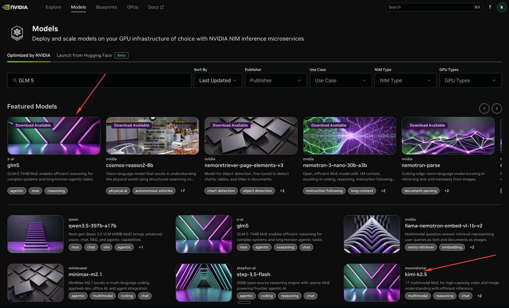Click the +1 more tags on qwen3.5-397b-a17b
This screenshot has width=509, height=308.
tap(140, 247)
